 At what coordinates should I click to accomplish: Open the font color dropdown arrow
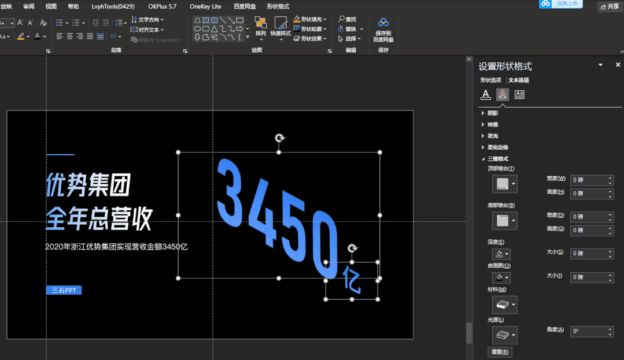click(x=45, y=36)
